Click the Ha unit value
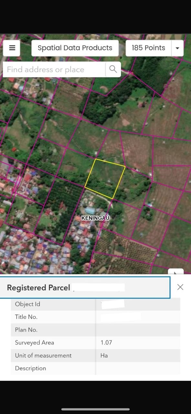 point(104,355)
